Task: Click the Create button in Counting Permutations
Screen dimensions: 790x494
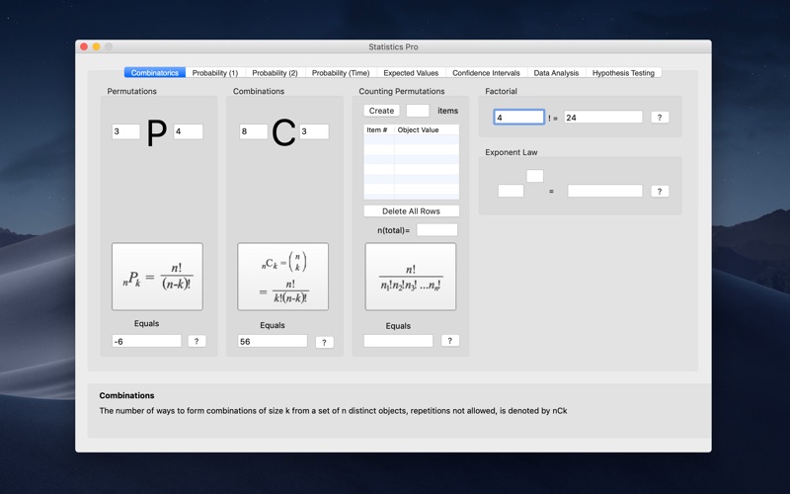Action: click(x=381, y=111)
